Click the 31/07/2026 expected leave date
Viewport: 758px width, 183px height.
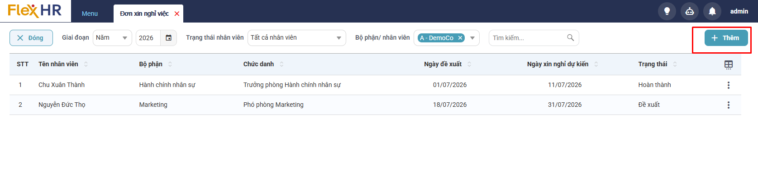(565, 105)
